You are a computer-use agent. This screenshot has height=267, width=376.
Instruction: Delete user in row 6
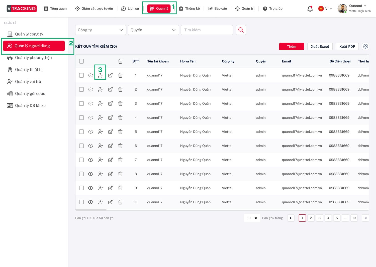[x=120, y=146]
